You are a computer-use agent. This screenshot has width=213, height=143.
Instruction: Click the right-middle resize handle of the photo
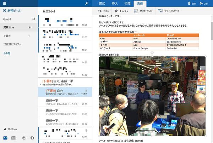[206, 96]
